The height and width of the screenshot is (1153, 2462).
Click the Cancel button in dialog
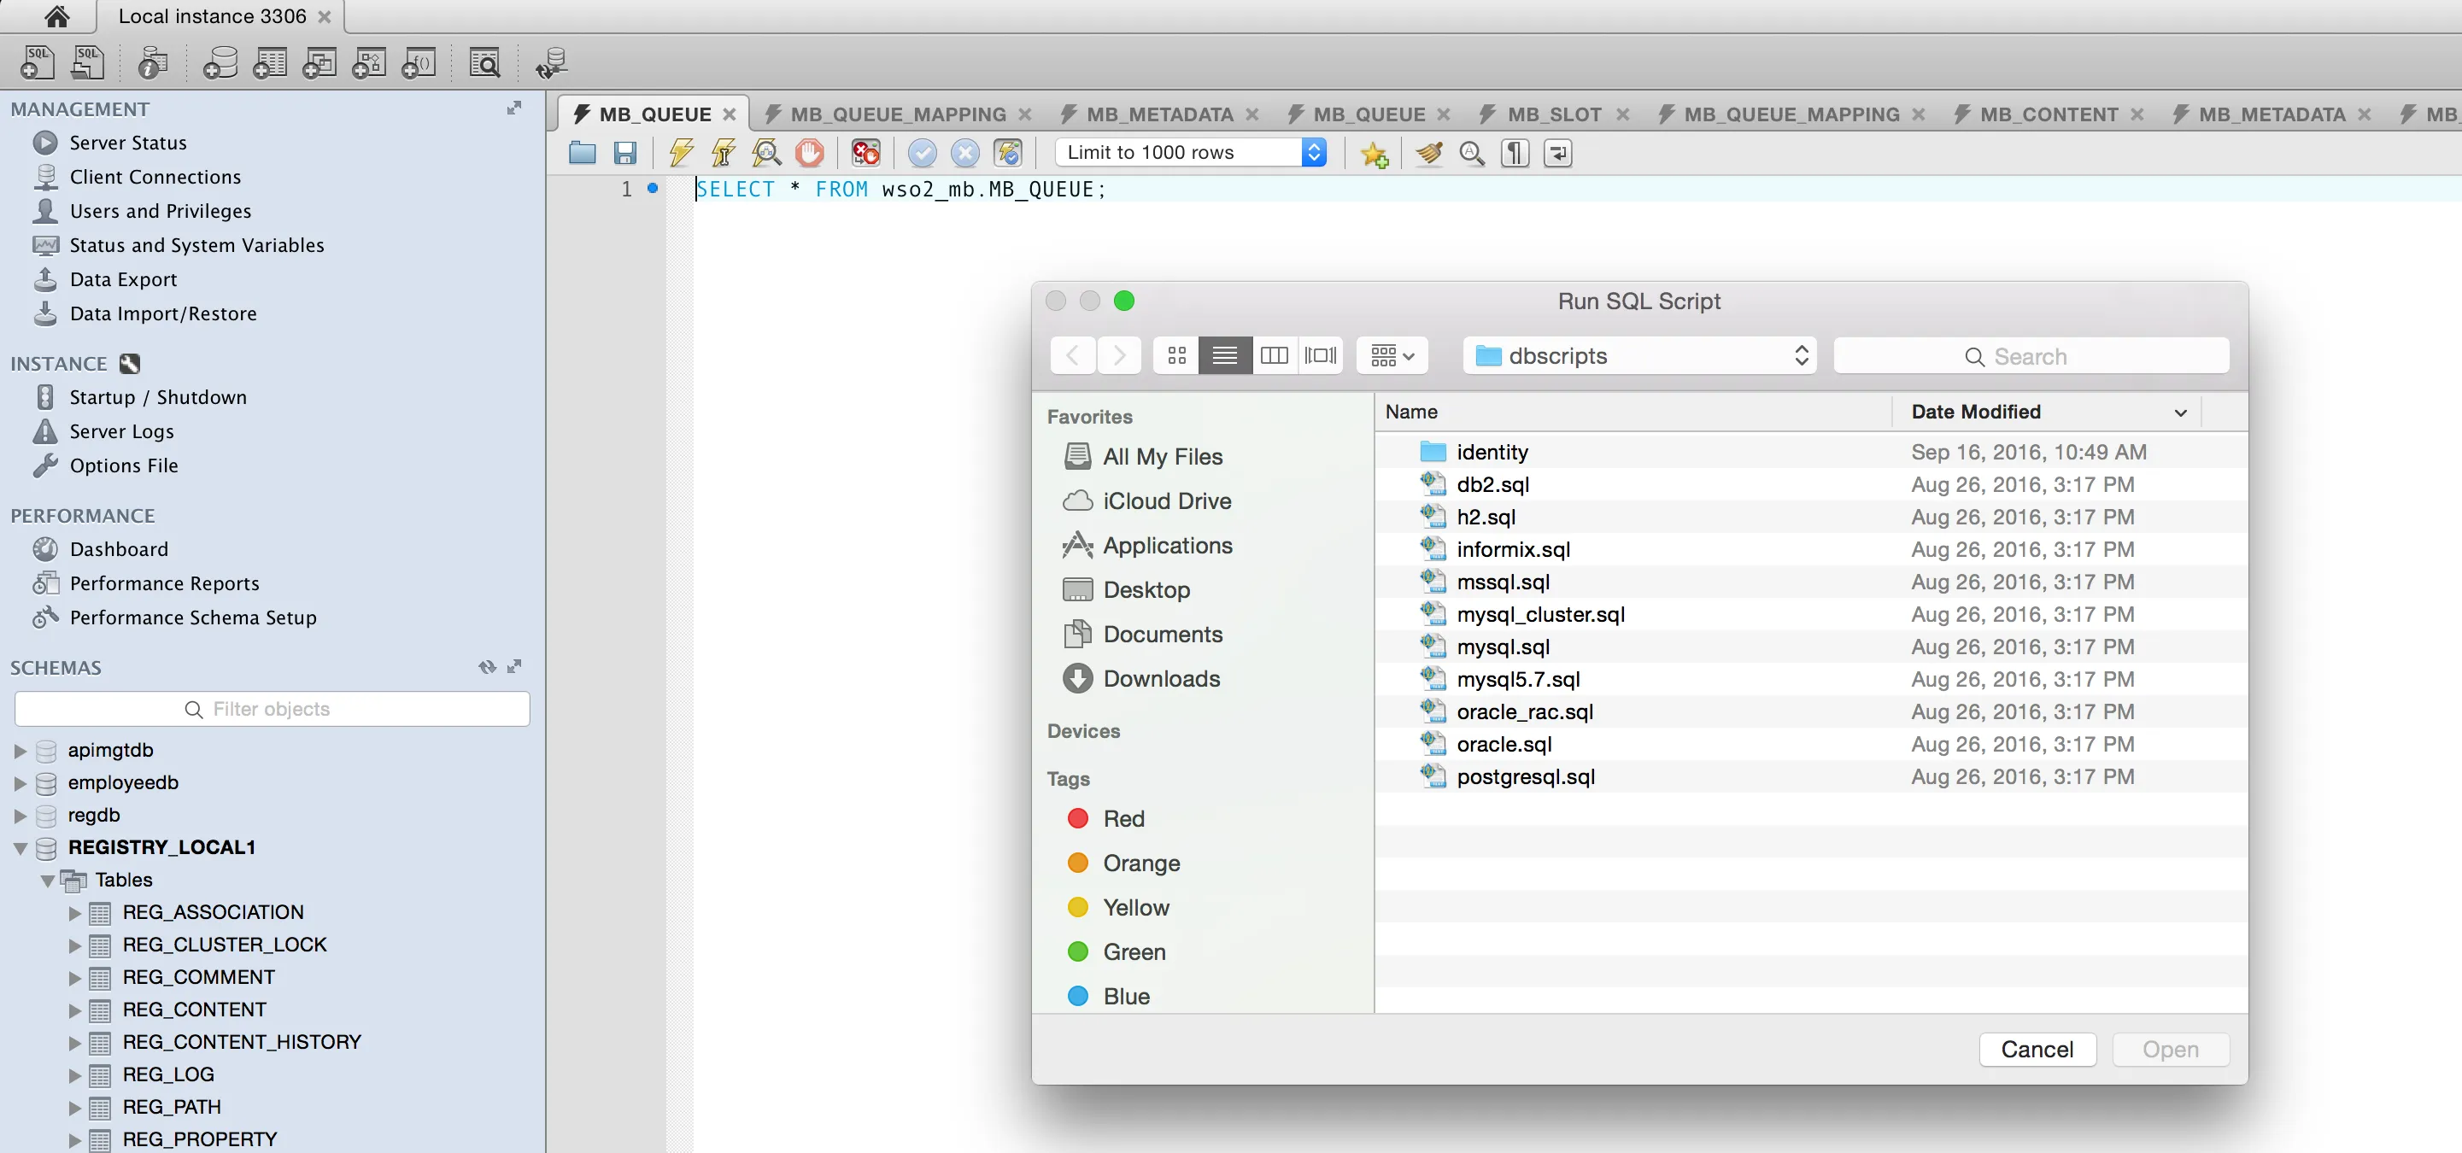tap(2037, 1049)
